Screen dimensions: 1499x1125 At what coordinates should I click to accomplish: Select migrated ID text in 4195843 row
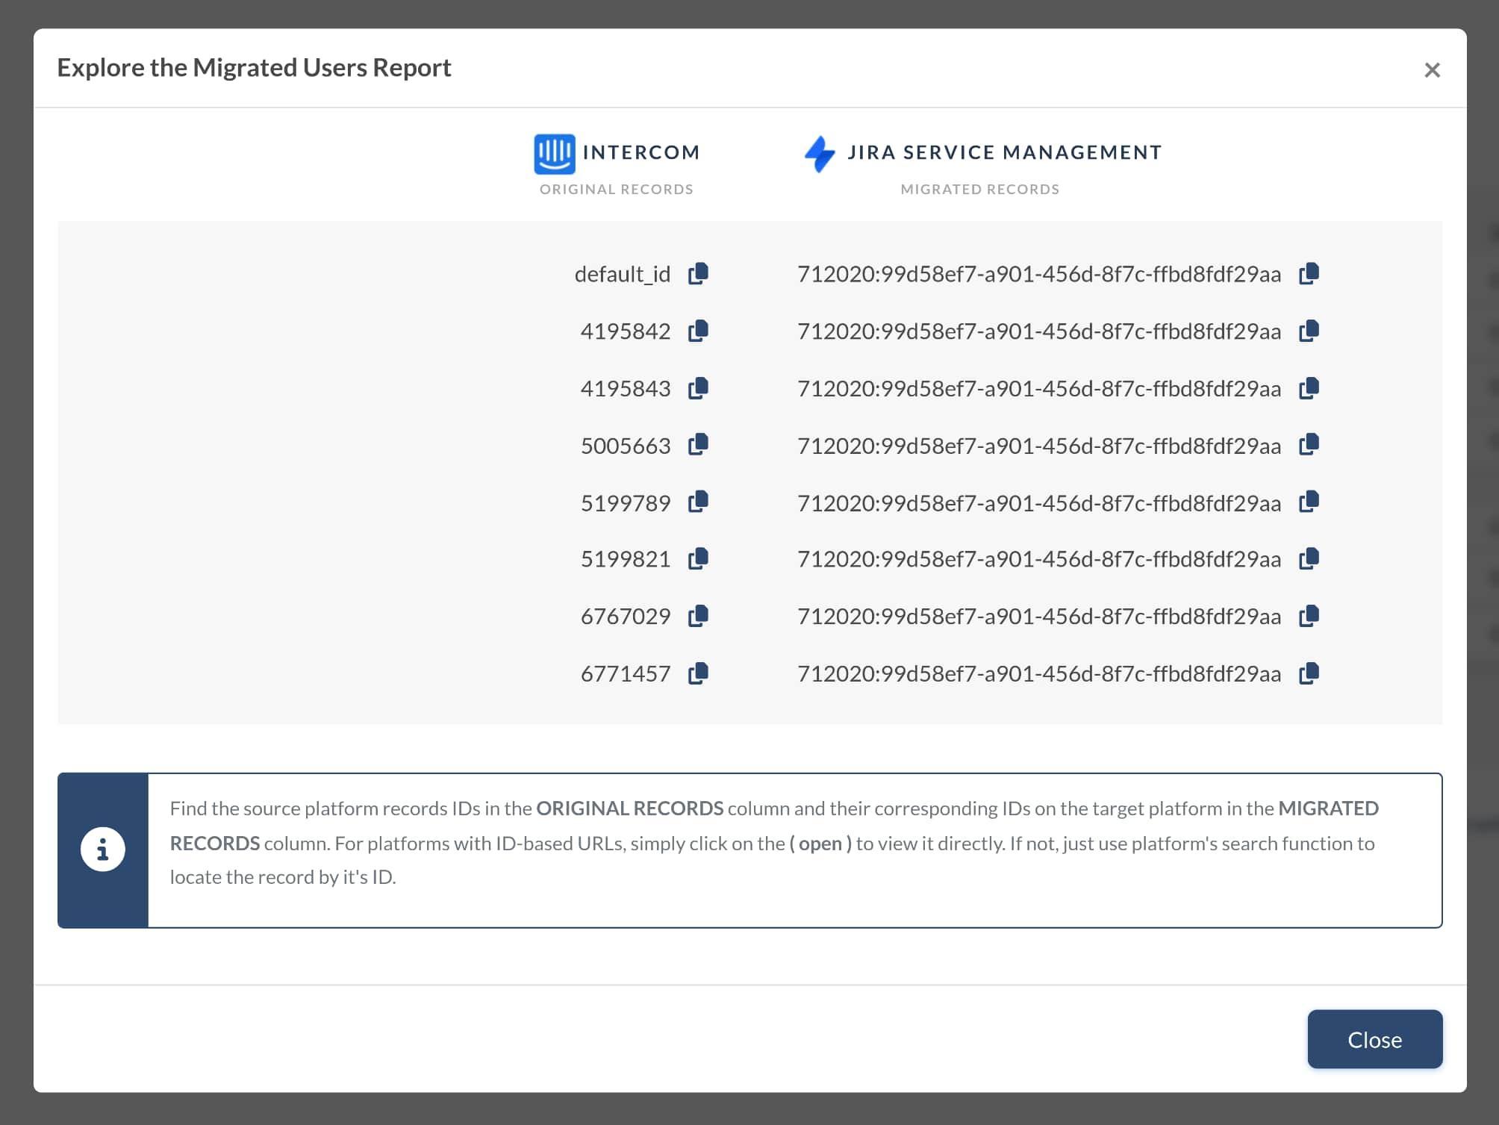[1038, 389]
